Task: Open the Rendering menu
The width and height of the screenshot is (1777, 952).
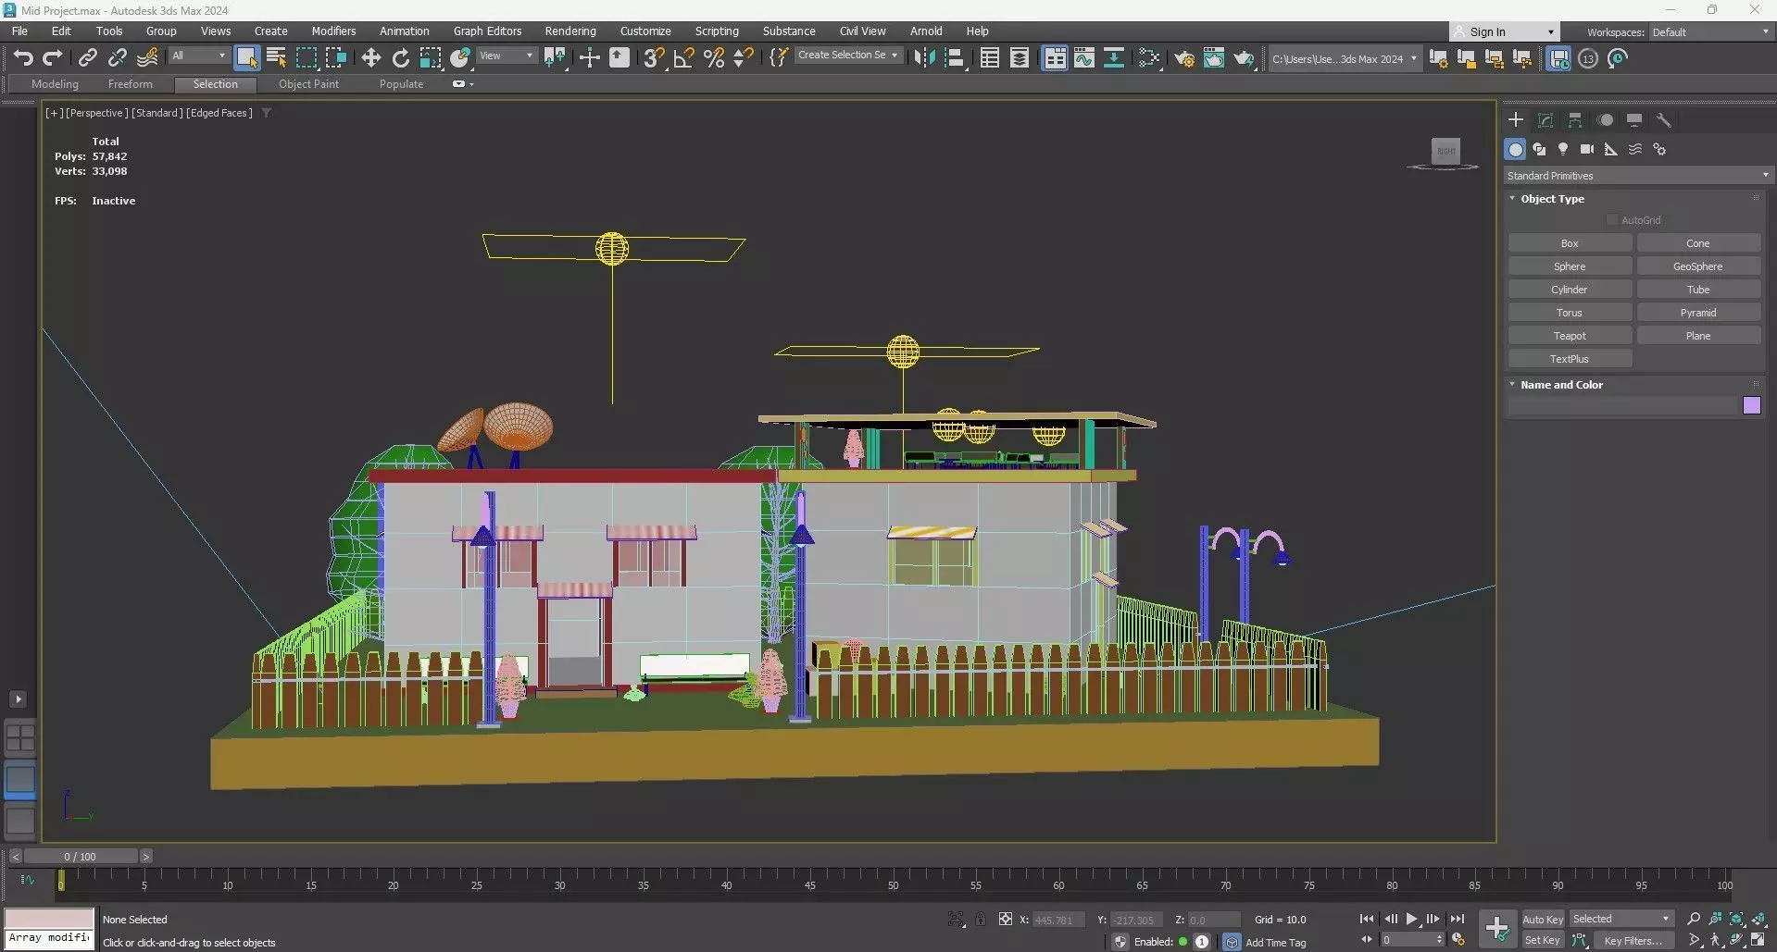Action: pyautogui.click(x=570, y=31)
